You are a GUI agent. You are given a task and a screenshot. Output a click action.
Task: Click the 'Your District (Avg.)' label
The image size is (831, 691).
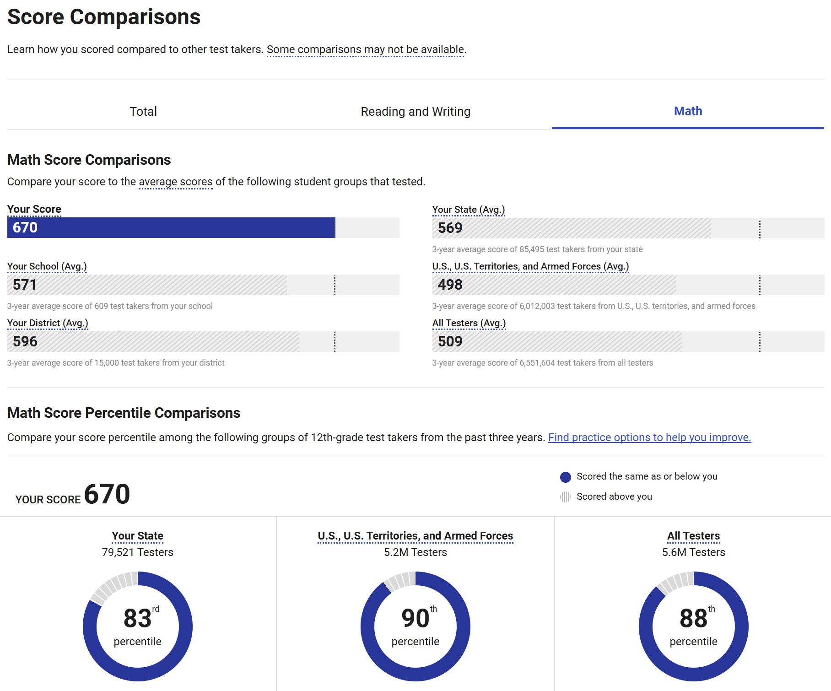(48, 323)
